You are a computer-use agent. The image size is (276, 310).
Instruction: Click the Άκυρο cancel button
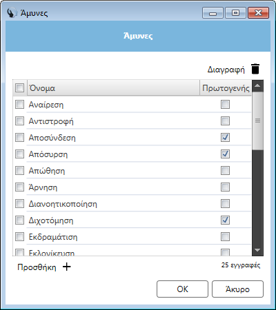237,289
